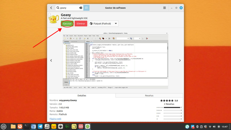Screen dimensions: 231x130
Task: Open the volume tray icon
Action: 214,127
